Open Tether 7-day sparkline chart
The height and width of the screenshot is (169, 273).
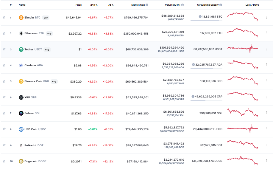point(243,49)
